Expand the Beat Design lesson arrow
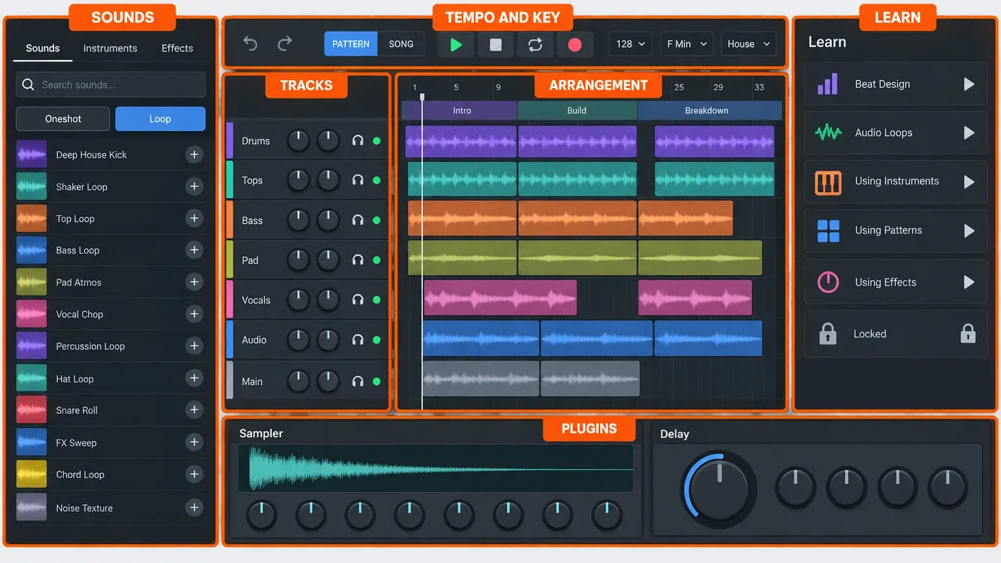Image resolution: width=1001 pixels, height=563 pixels. [969, 84]
